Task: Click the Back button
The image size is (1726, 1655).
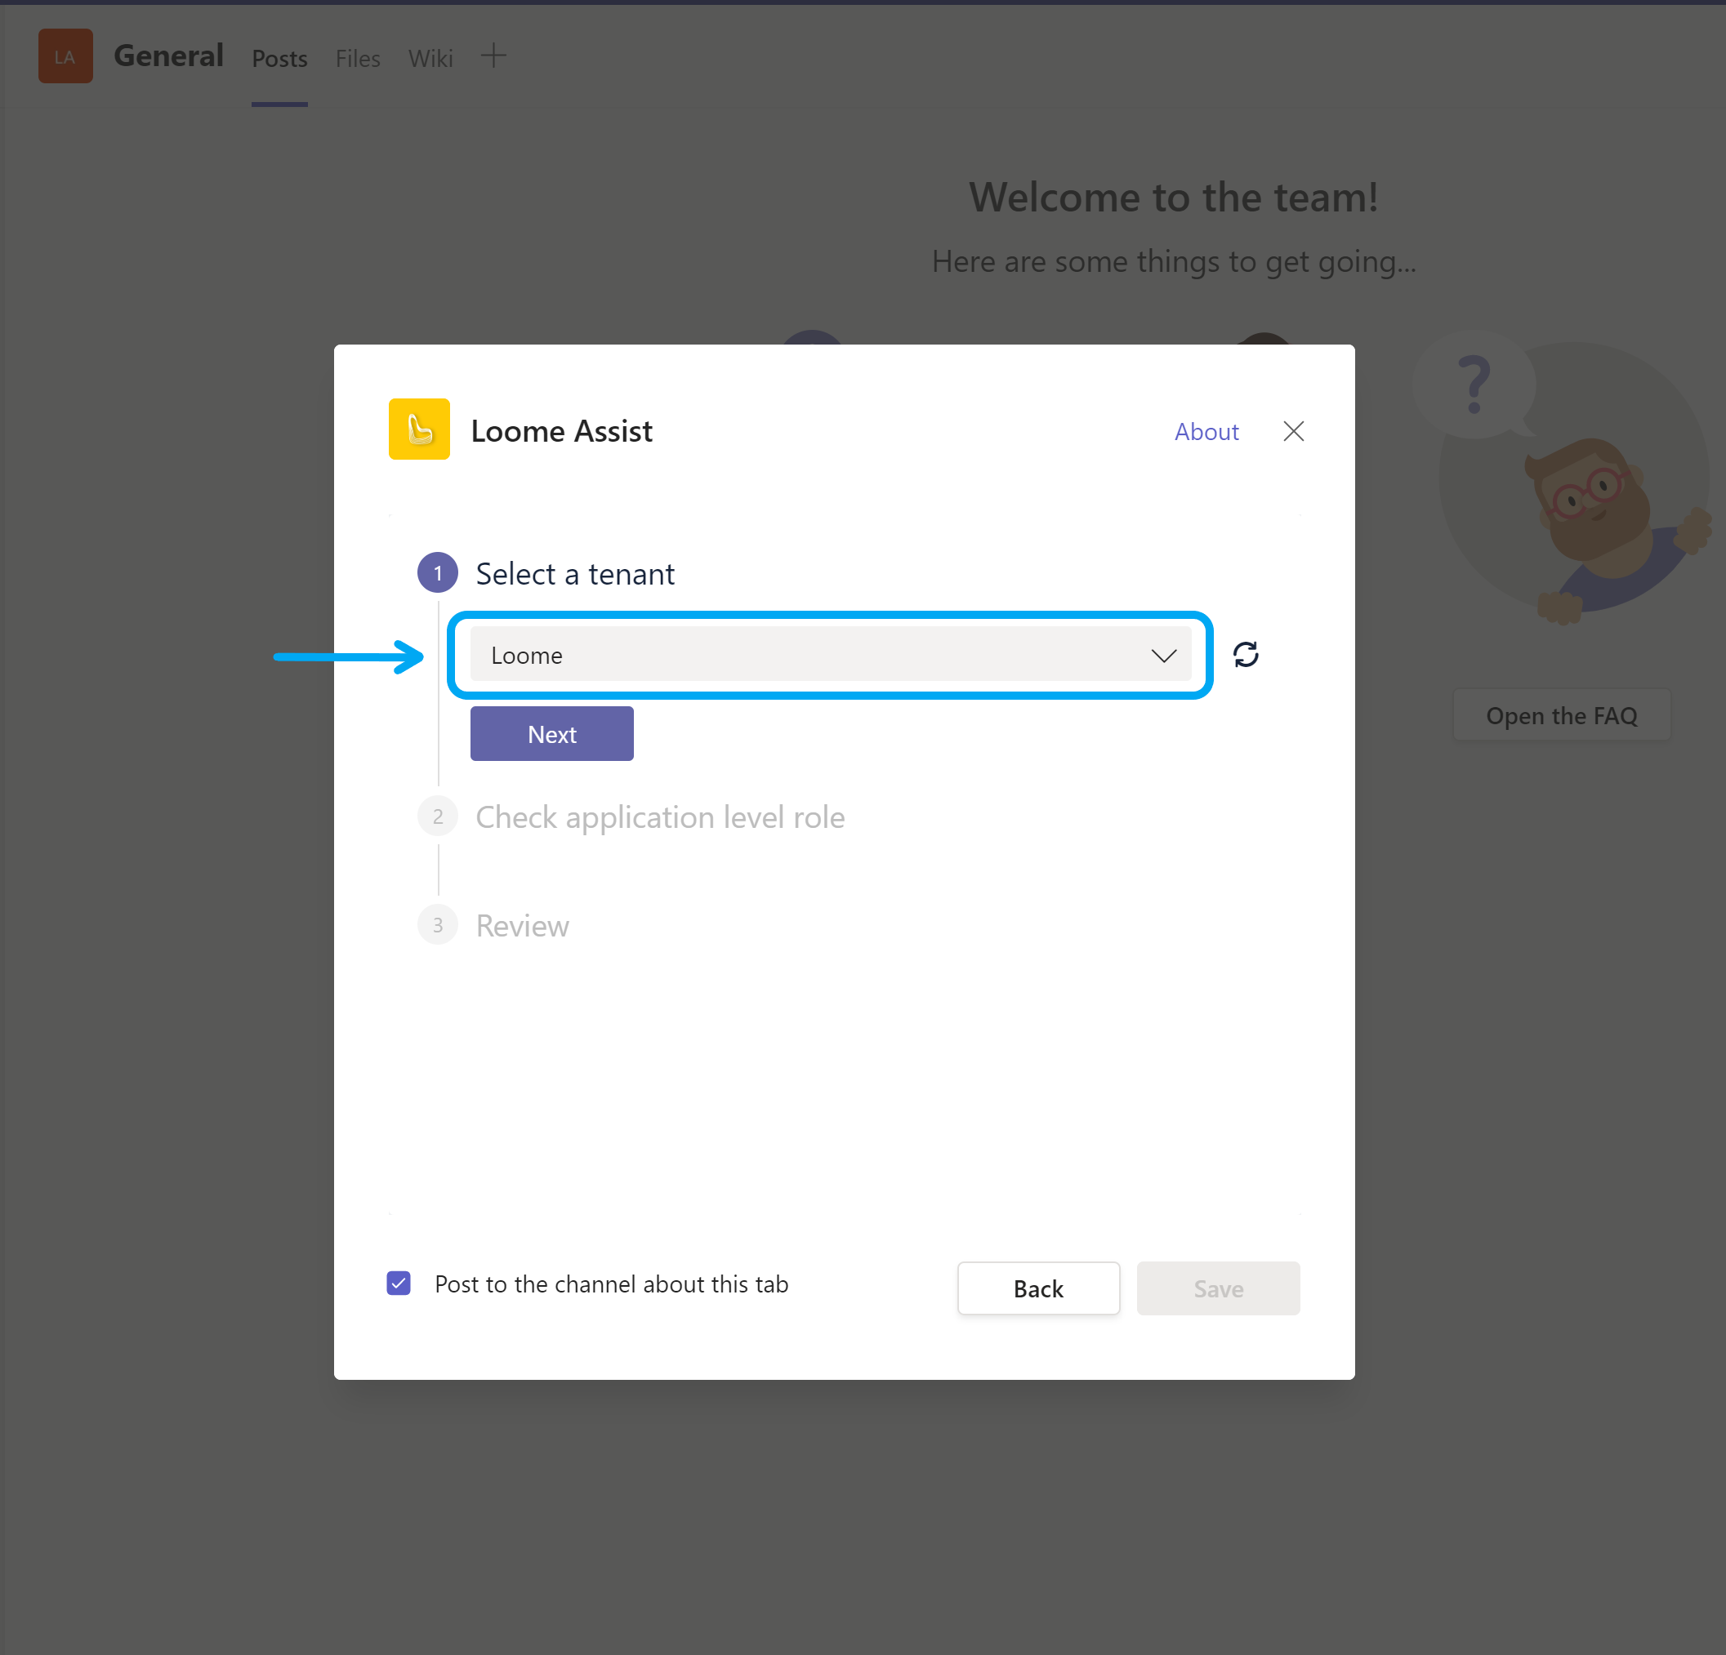Action: (x=1037, y=1287)
